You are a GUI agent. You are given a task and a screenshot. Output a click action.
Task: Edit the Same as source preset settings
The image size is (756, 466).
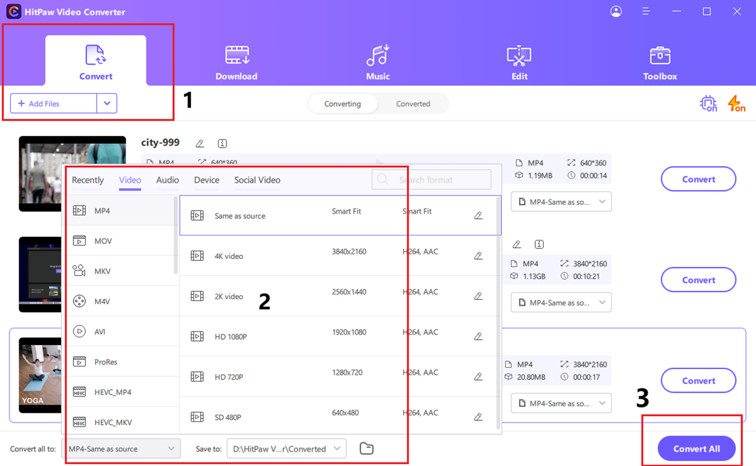pyautogui.click(x=478, y=215)
